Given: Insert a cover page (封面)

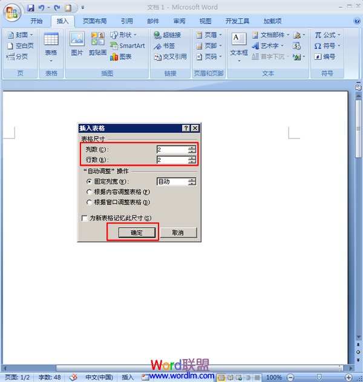Looking at the screenshot, I should click(20, 35).
